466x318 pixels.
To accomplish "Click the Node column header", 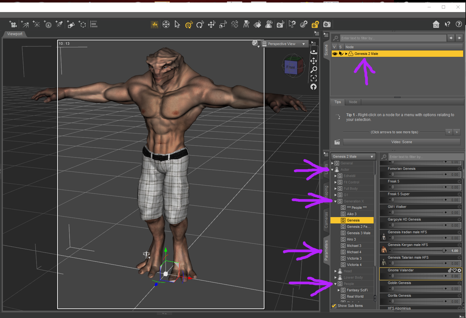I will pyautogui.click(x=403, y=47).
